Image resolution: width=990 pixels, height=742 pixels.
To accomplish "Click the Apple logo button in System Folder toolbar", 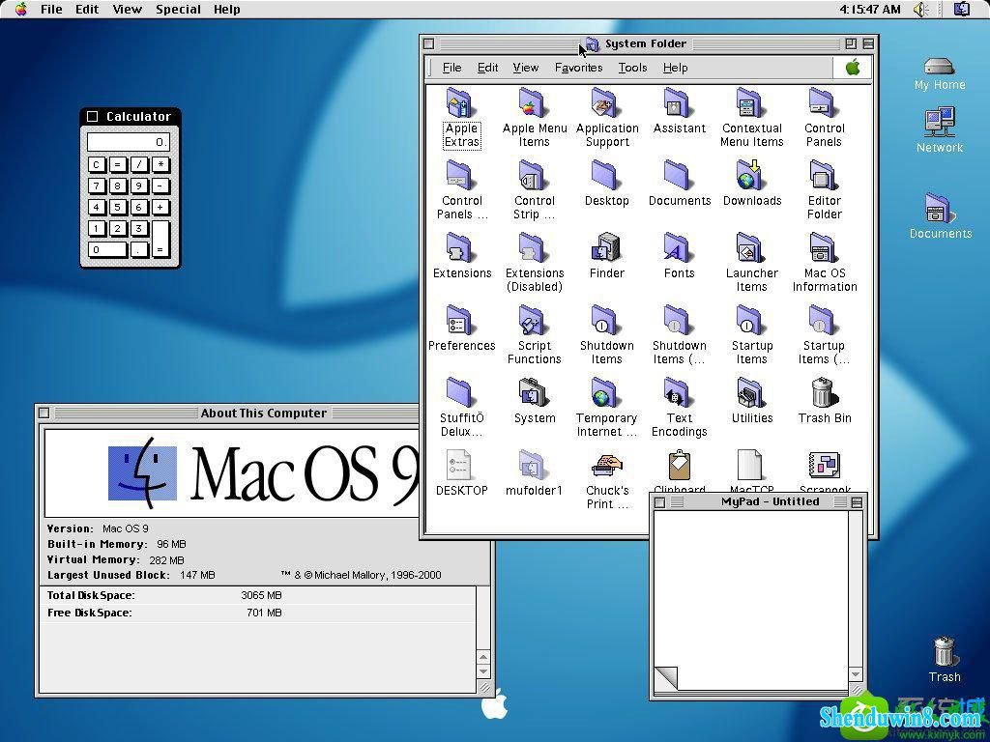I will pos(853,68).
